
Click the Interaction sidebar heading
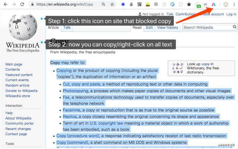pos(14,106)
